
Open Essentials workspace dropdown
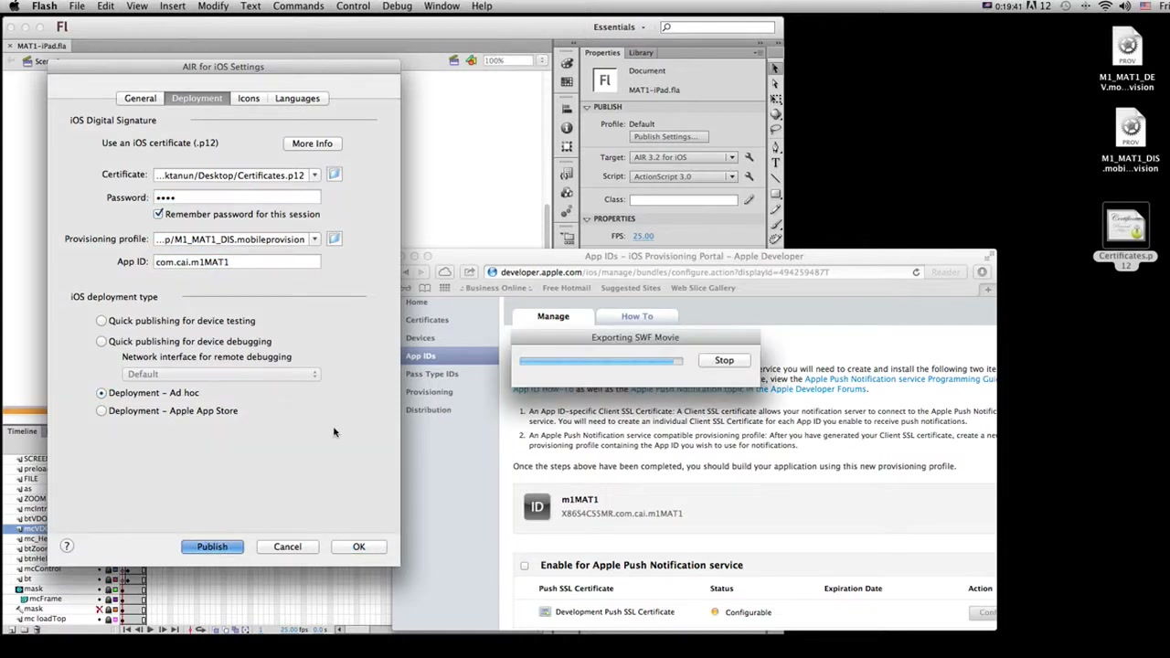point(621,27)
